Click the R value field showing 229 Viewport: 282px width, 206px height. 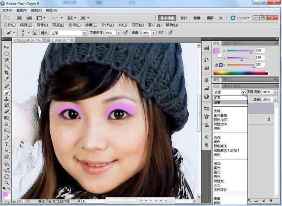(260, 51)
